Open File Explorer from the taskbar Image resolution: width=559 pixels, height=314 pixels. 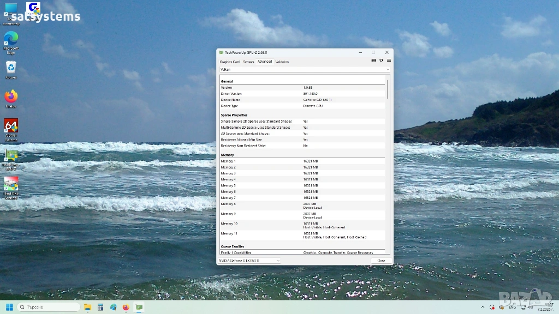[x=87, y=307]
